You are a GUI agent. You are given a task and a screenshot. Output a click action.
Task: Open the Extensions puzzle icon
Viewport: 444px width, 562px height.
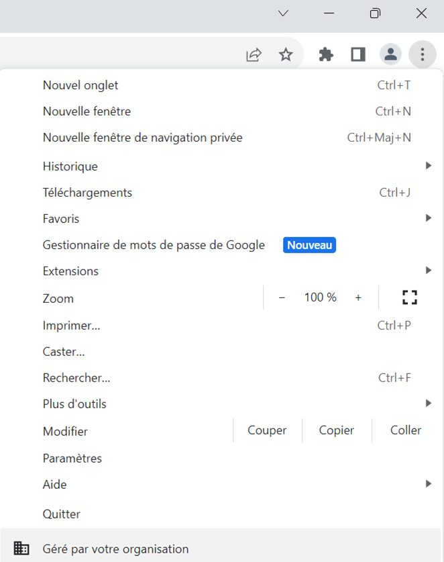coord(326,54)
